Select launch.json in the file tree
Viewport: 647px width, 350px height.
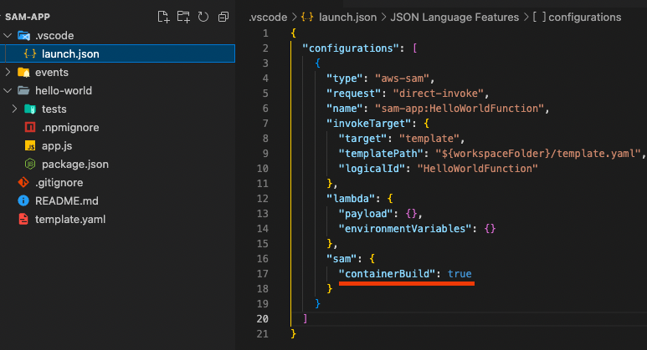pos(118,54)
